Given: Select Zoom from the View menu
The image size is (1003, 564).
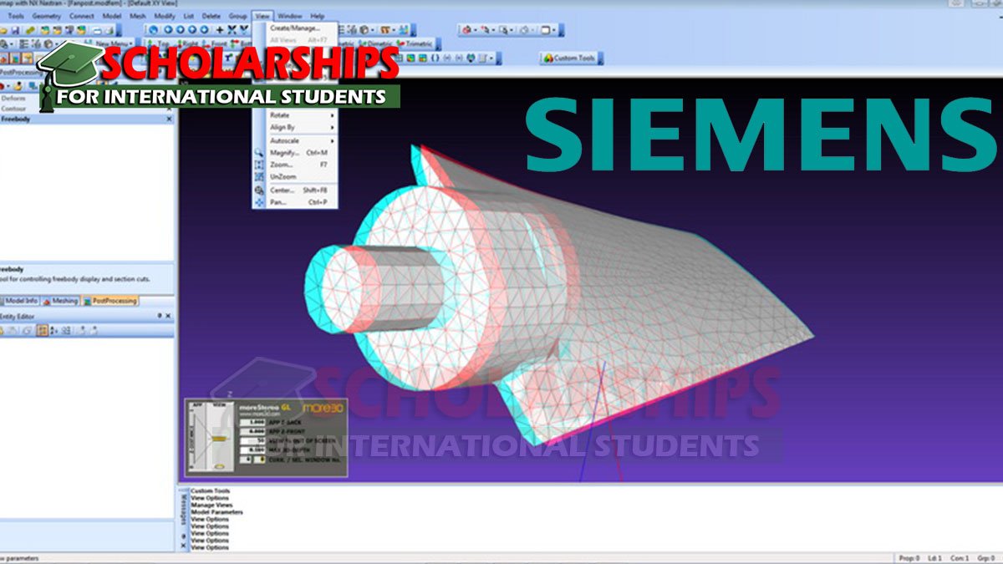Looking at the screenshot, I should [295, 165].
